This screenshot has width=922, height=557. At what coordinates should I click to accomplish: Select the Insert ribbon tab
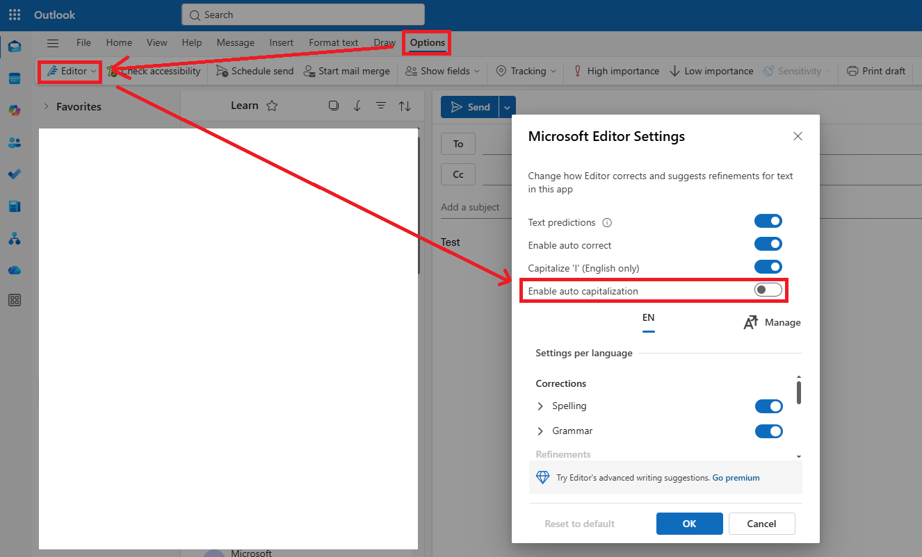(x=282, y=42)
